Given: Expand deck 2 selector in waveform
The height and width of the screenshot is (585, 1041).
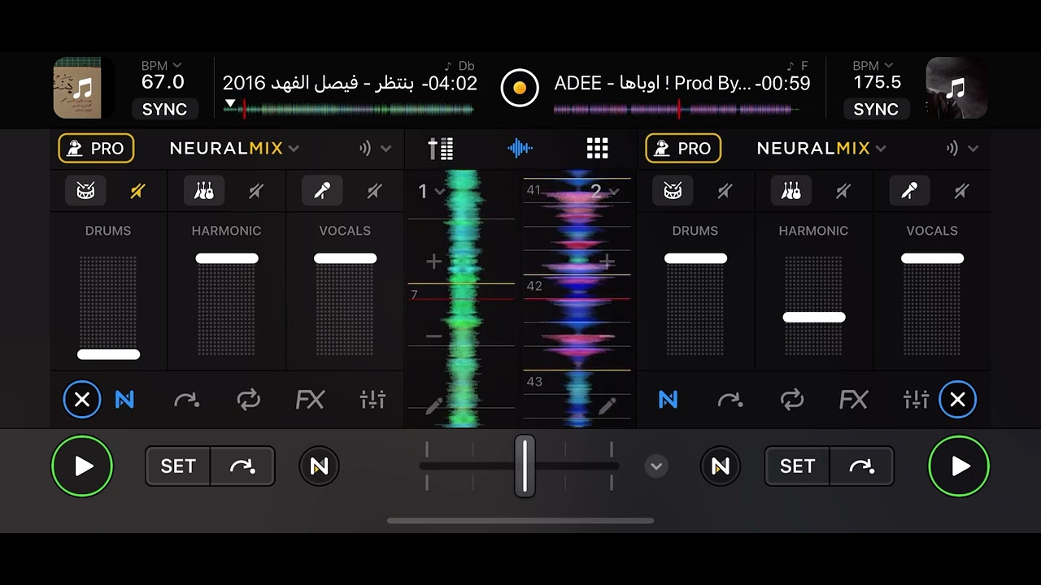Looking at the screenshot, I should 604,191.
